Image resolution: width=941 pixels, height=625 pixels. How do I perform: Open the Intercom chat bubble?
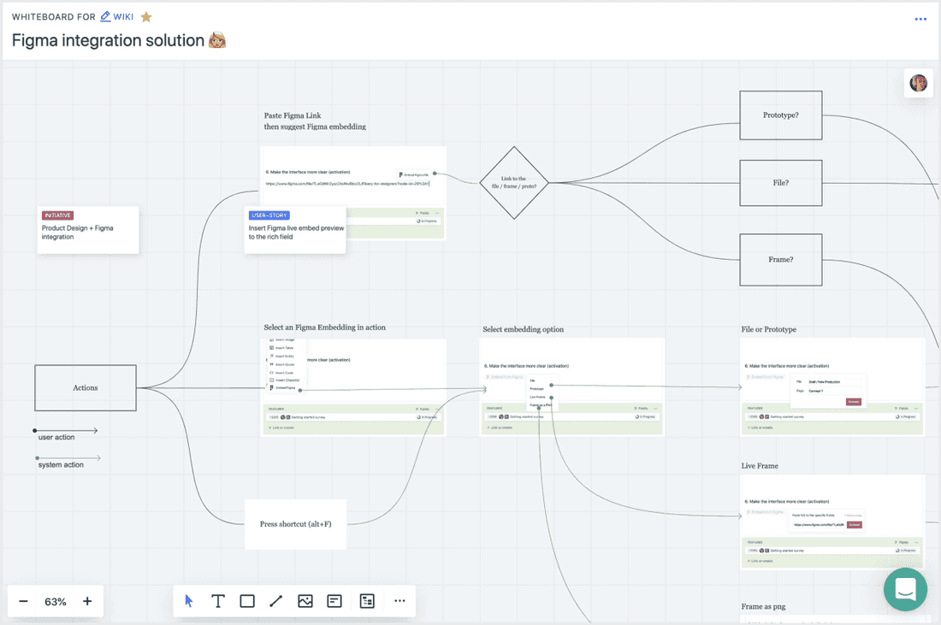click(905, 590)
